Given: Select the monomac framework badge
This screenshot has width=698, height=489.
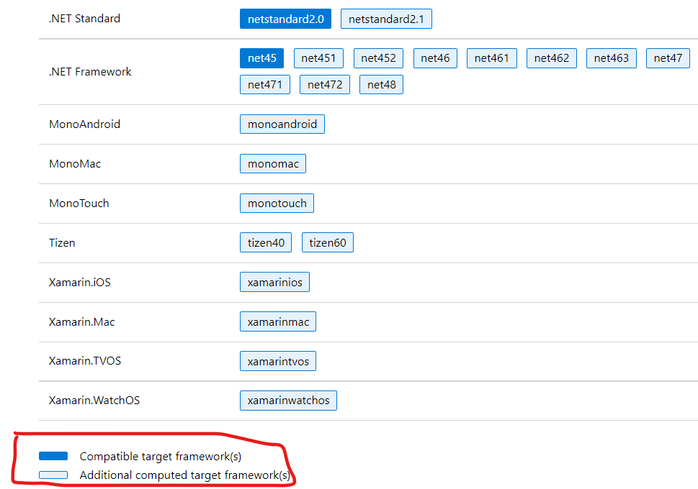Looking at the screenshot, I should (272, 163).
